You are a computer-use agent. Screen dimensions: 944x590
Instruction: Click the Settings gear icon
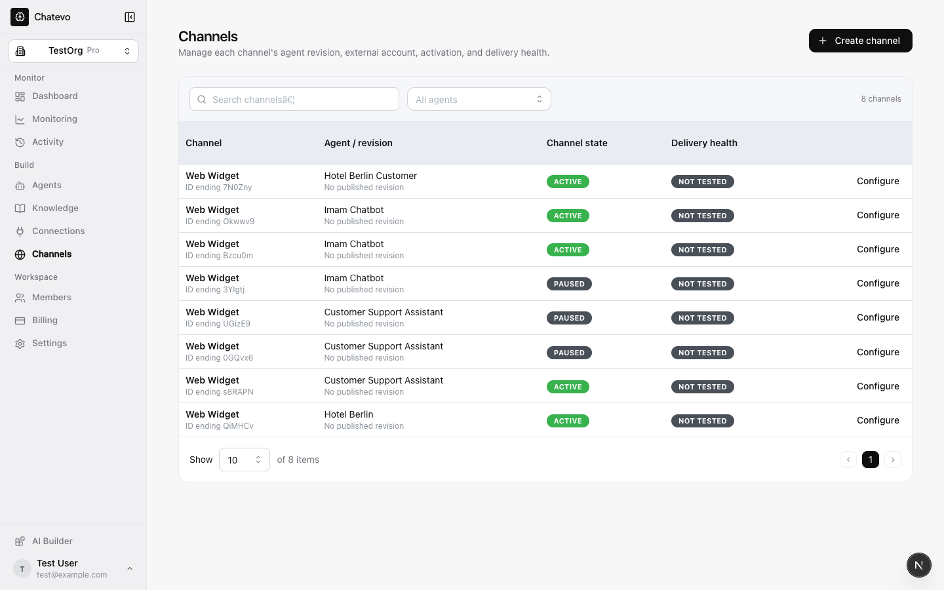[20, 344]
